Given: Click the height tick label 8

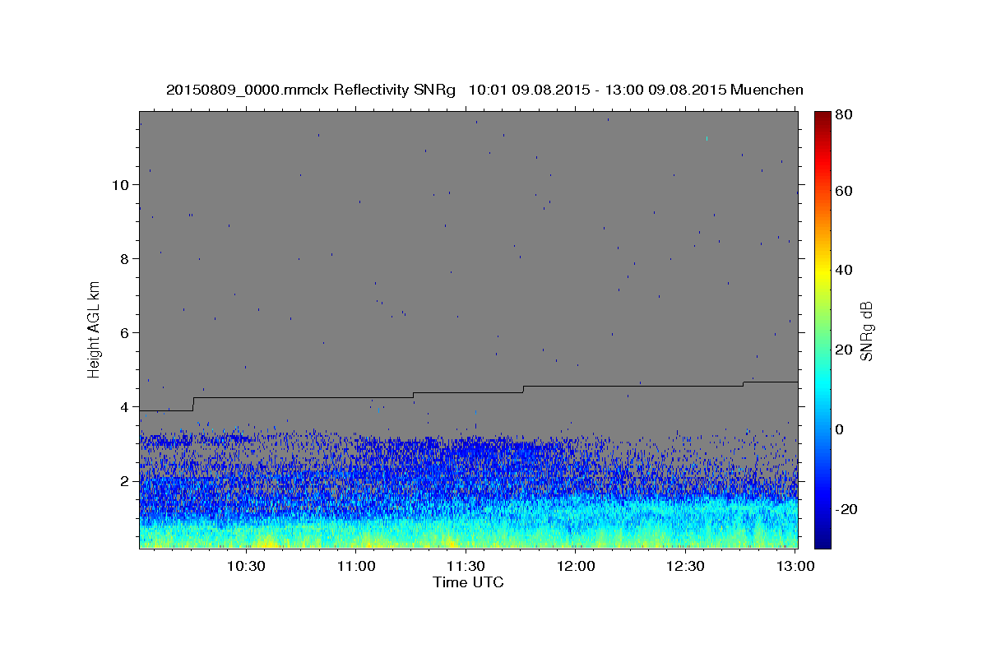Looking at the screenshot, I should [x=123, y=258].
